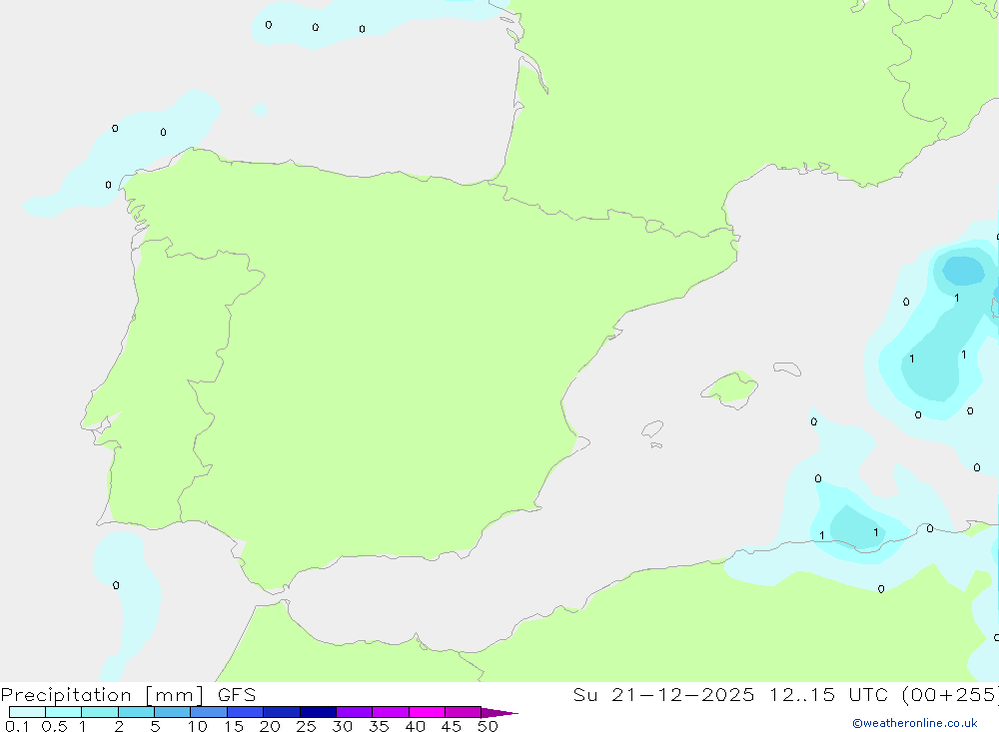Click Menorca island outline on the map
This screenshot has width=999, height=732.
pyautogui.click(x=787, y=368)
